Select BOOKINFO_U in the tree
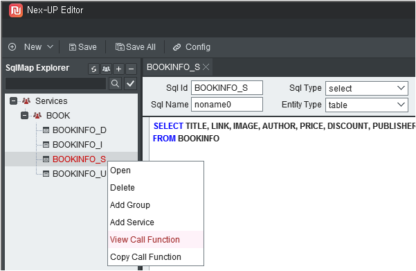The height and width of the screenshot is (271, 416). [80, 174]
